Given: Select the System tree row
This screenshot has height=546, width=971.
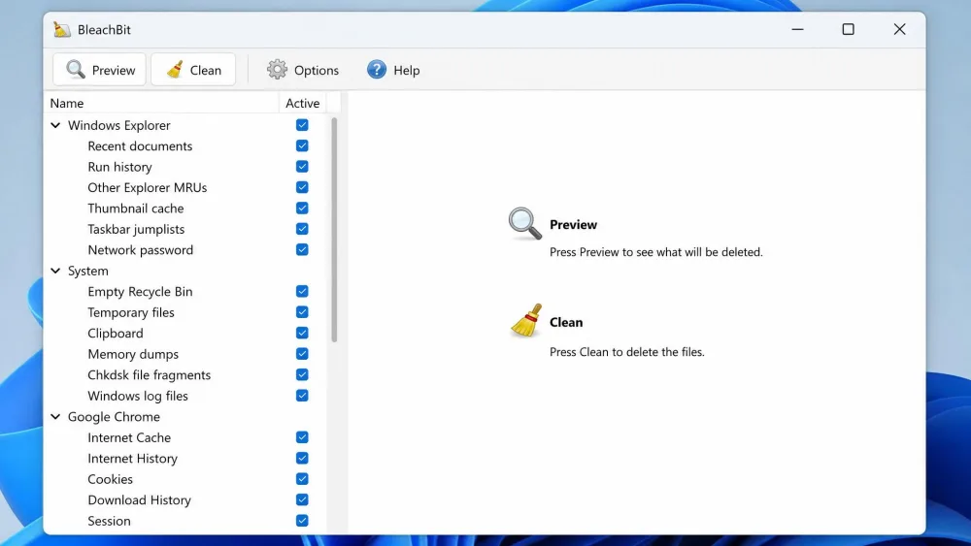Looking at the screenshot, I should [185, 271].
